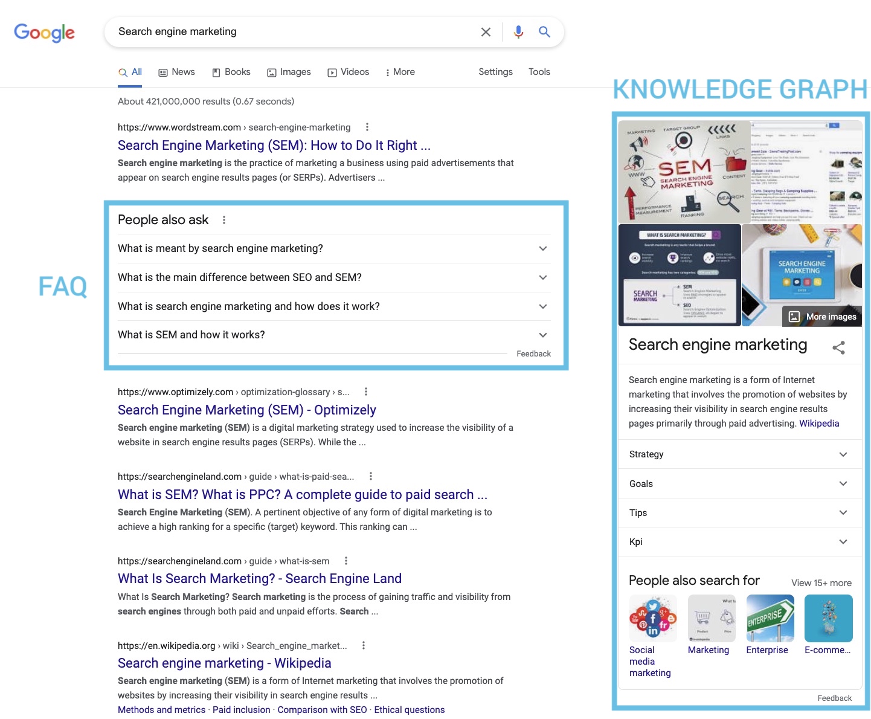Clear the search box with the X icon
The width and height of the screenshot is (871, 719).
[486, 32]
